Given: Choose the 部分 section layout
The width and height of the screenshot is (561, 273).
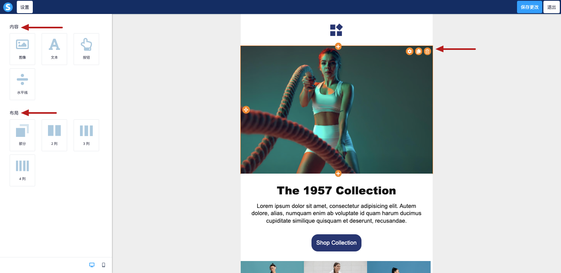Looking at the screenshot, I should (22, 135).
